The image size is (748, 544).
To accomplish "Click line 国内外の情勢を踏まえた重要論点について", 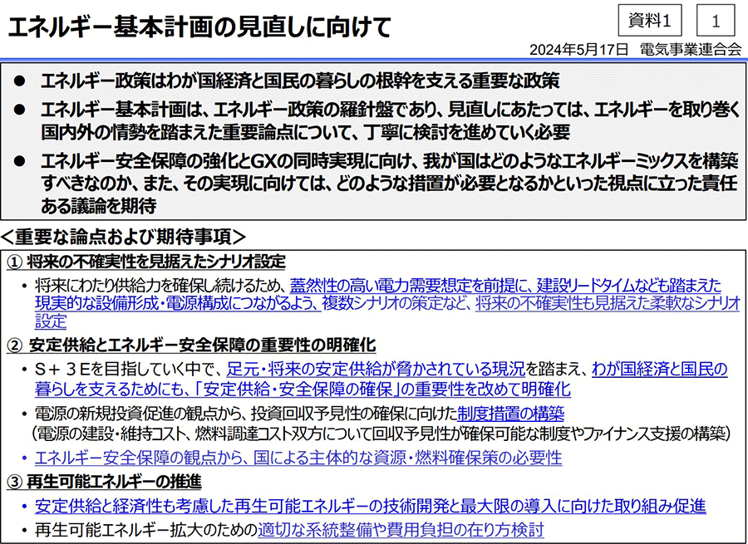I will point(305,131).
